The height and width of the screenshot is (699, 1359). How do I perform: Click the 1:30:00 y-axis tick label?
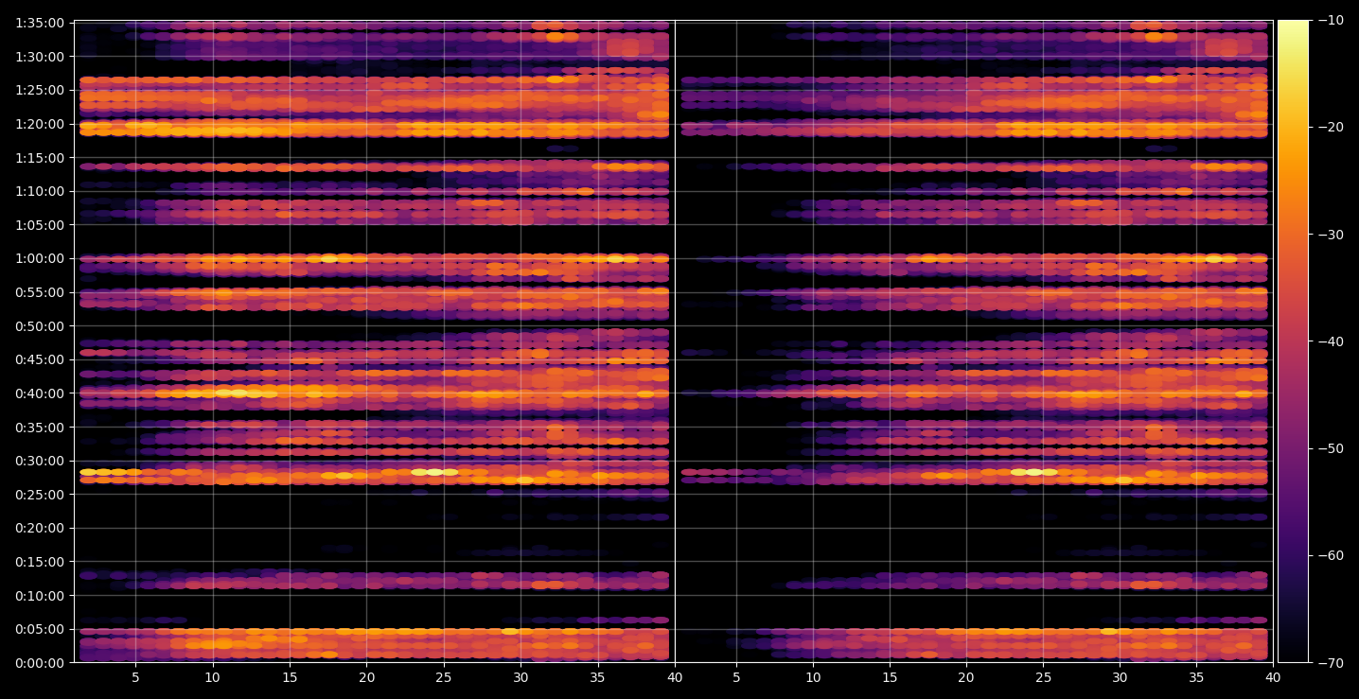[x=40, y=57]
